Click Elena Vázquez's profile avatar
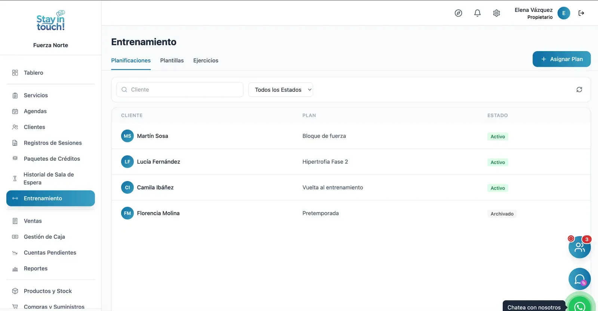The height and width of the screenshot is (311, 598). (x=564, y=13)
